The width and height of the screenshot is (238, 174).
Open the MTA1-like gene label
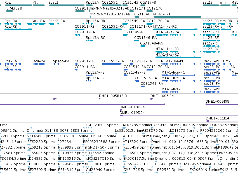(x=162, y=14)
